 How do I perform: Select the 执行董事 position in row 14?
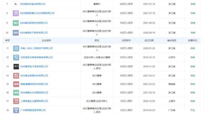(97, 75)
